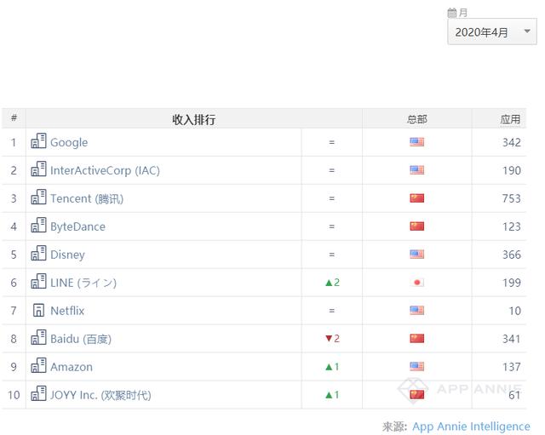Open the ByteDance publisher link
545x435 pixels.
coord(77,227)
